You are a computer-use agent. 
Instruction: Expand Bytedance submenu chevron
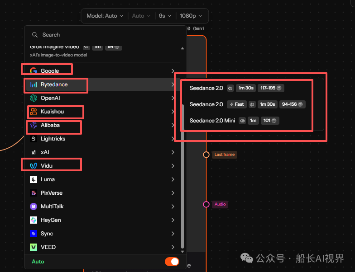[173, 84]
